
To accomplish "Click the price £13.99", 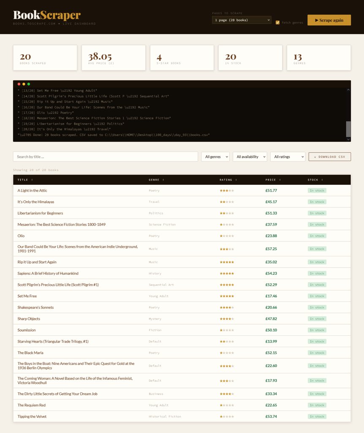I will tap(271, 341).
